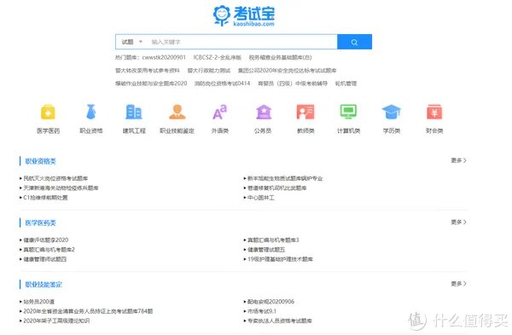Open the 轮机管理 hot link
Viewport: 512px width, 335px height.
[x=346, y=84]
